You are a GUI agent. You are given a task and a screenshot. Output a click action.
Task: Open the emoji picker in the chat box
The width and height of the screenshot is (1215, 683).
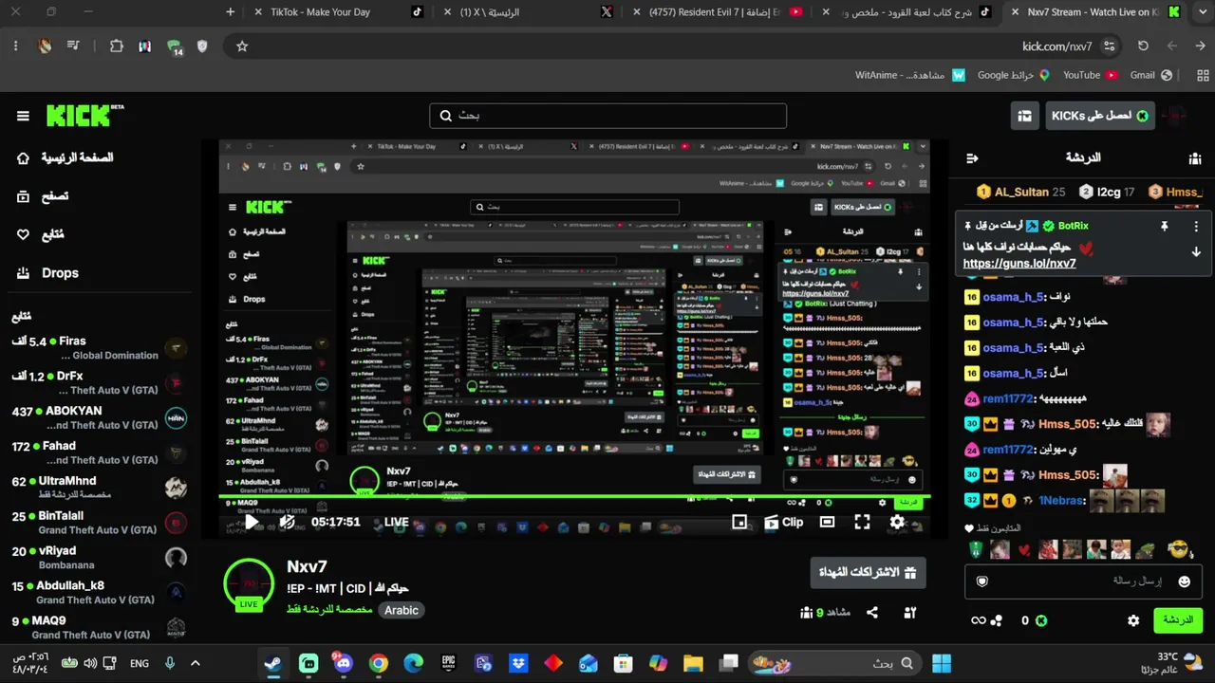tap(1184, 581)
